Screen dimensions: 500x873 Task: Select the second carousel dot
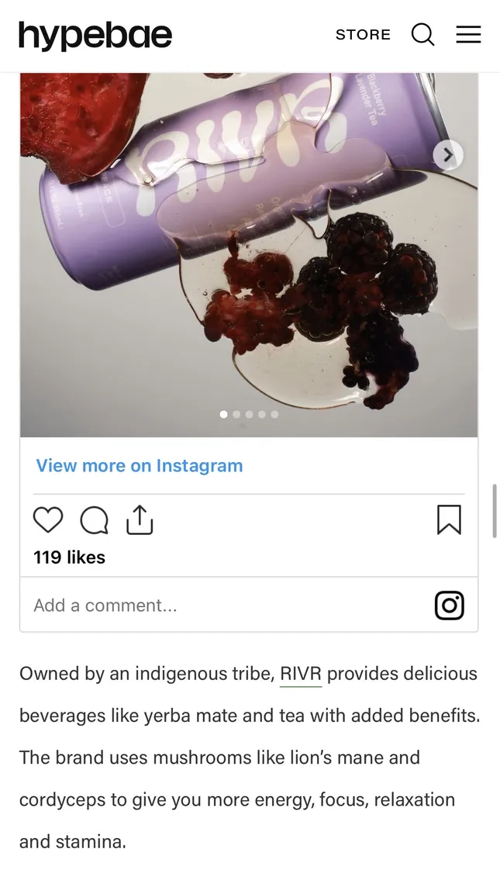click(x=236, y=414)
